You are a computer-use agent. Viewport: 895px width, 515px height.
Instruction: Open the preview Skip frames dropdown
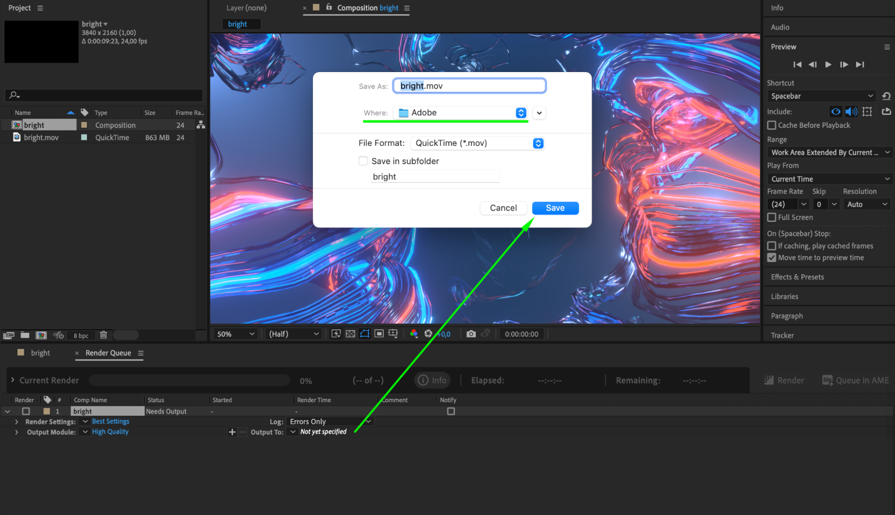826,204
